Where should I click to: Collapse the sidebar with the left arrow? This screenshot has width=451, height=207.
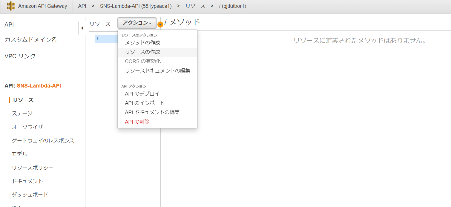click(82, 28)
